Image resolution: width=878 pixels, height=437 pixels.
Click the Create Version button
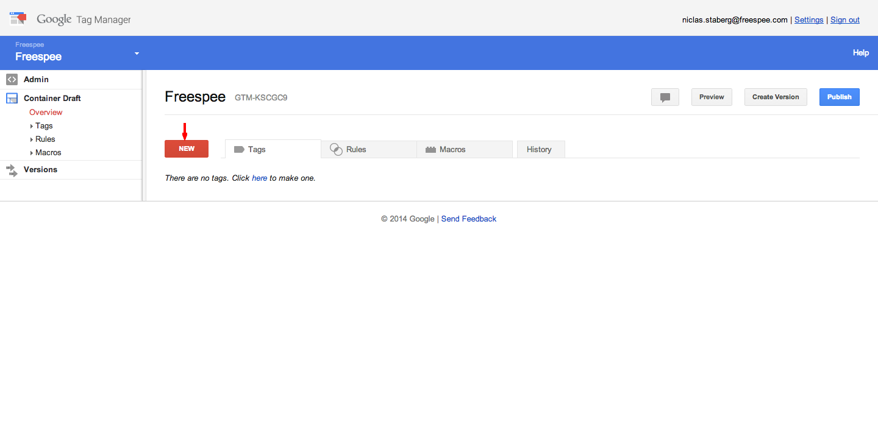(776, 97)
